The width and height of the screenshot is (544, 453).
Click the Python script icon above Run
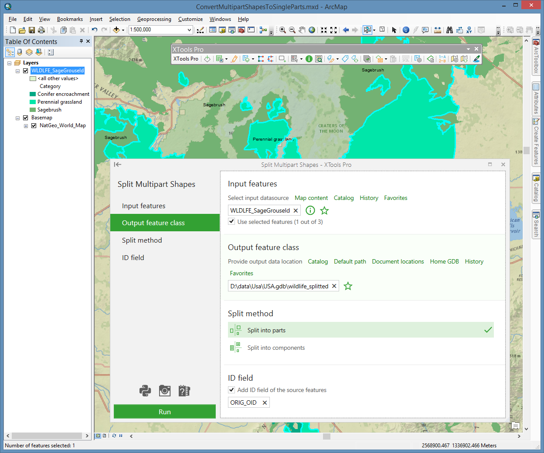(145, 391)
